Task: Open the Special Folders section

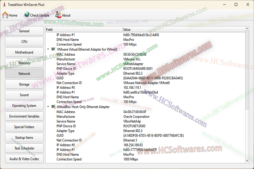Action: pos(24,127)
